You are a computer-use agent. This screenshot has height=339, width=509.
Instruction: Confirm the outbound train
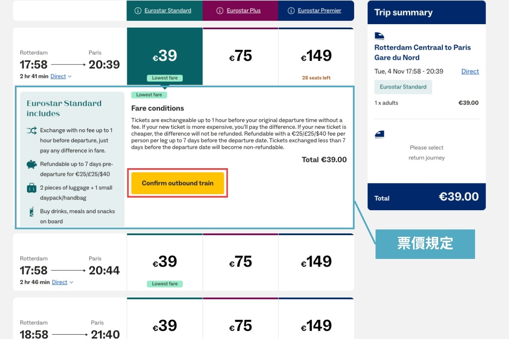tap(178, 183)
